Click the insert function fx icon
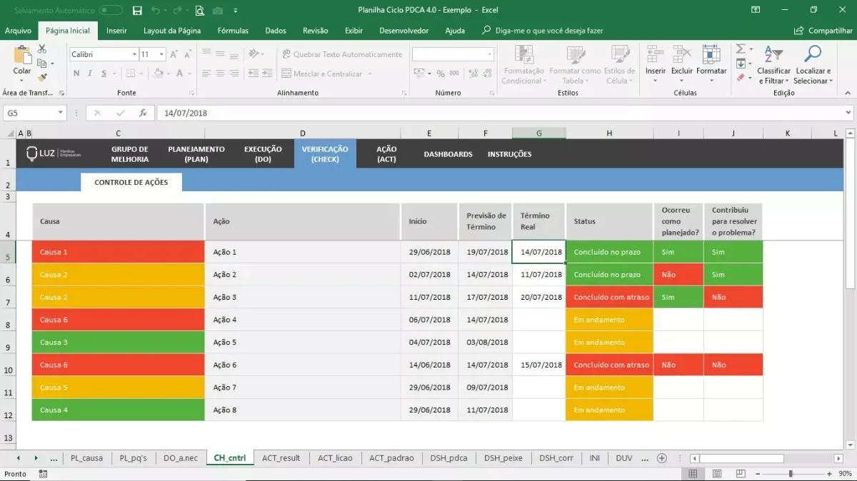This screenshot has width=857, height=481. pyautogui.click(x=143, y=113)
